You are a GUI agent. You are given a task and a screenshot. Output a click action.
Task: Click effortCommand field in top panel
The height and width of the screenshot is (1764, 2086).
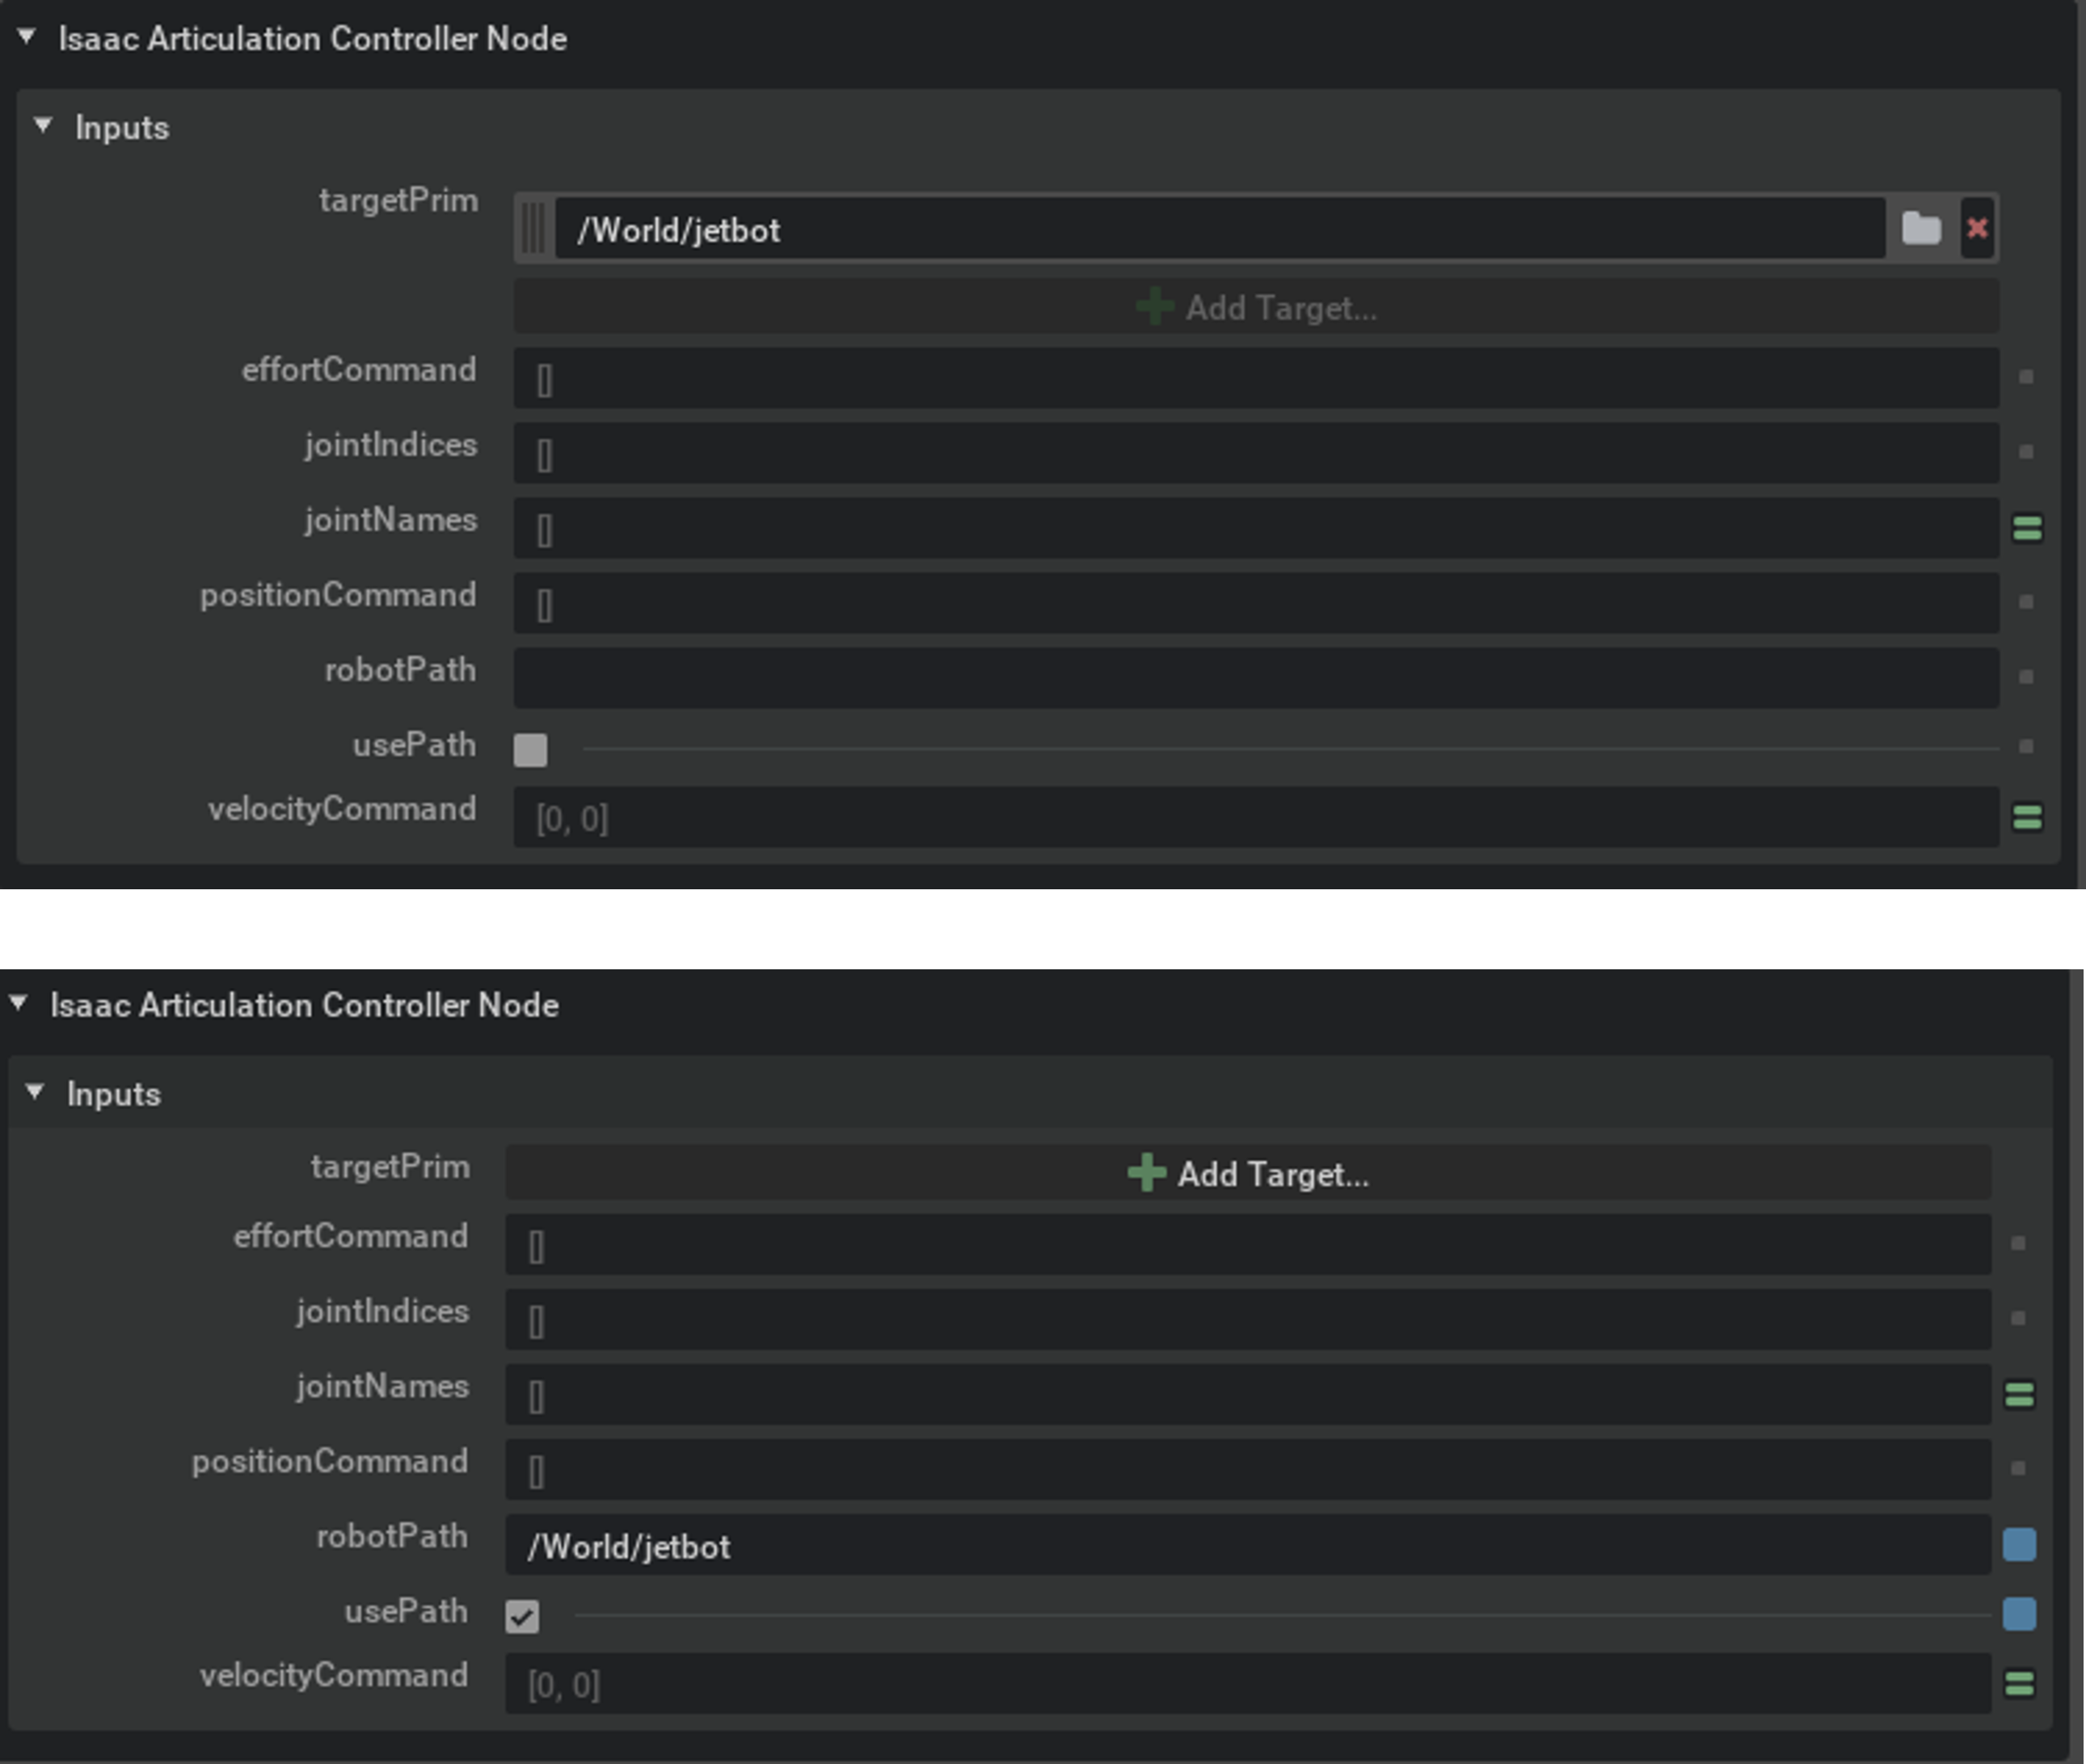(1255, 378)
